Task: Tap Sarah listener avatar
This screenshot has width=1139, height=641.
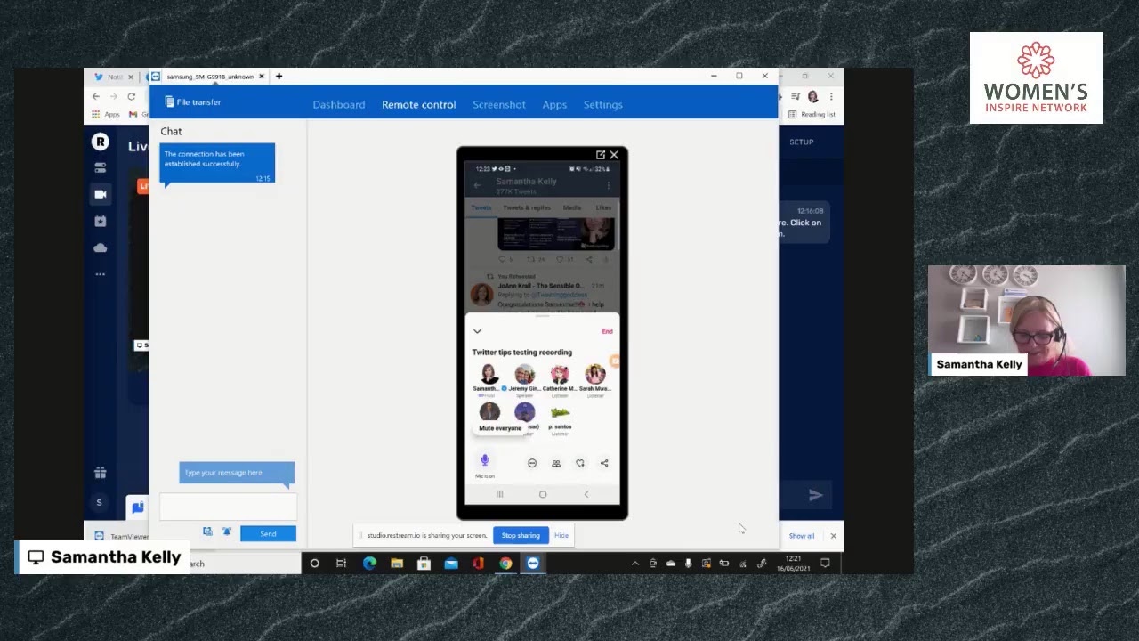Action: click(595, 374)
